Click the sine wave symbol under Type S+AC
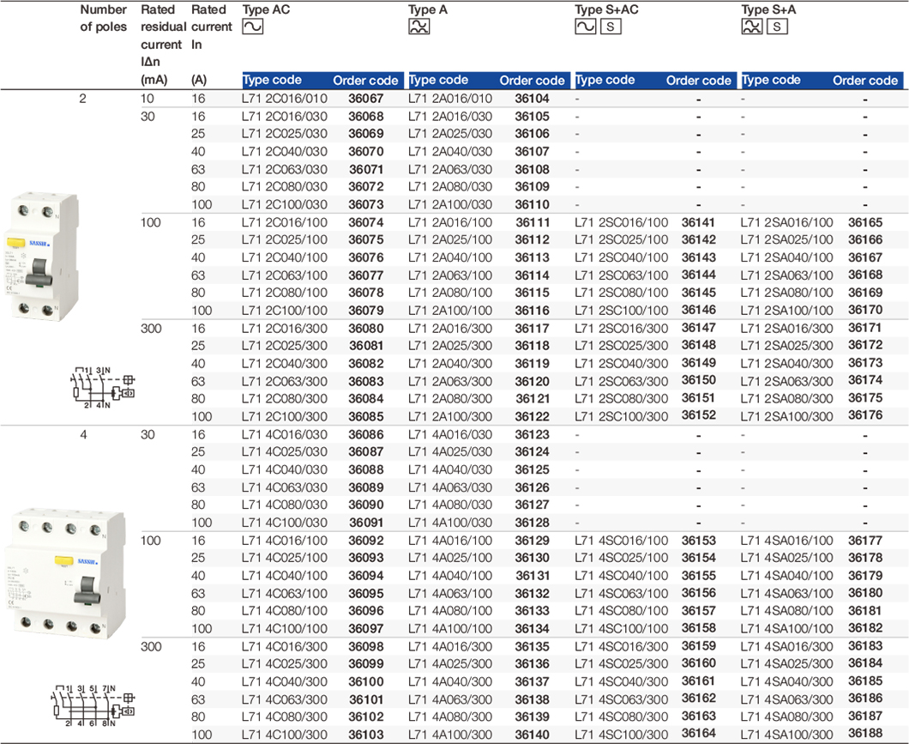The image size is (909, 744). coord(585,27)
